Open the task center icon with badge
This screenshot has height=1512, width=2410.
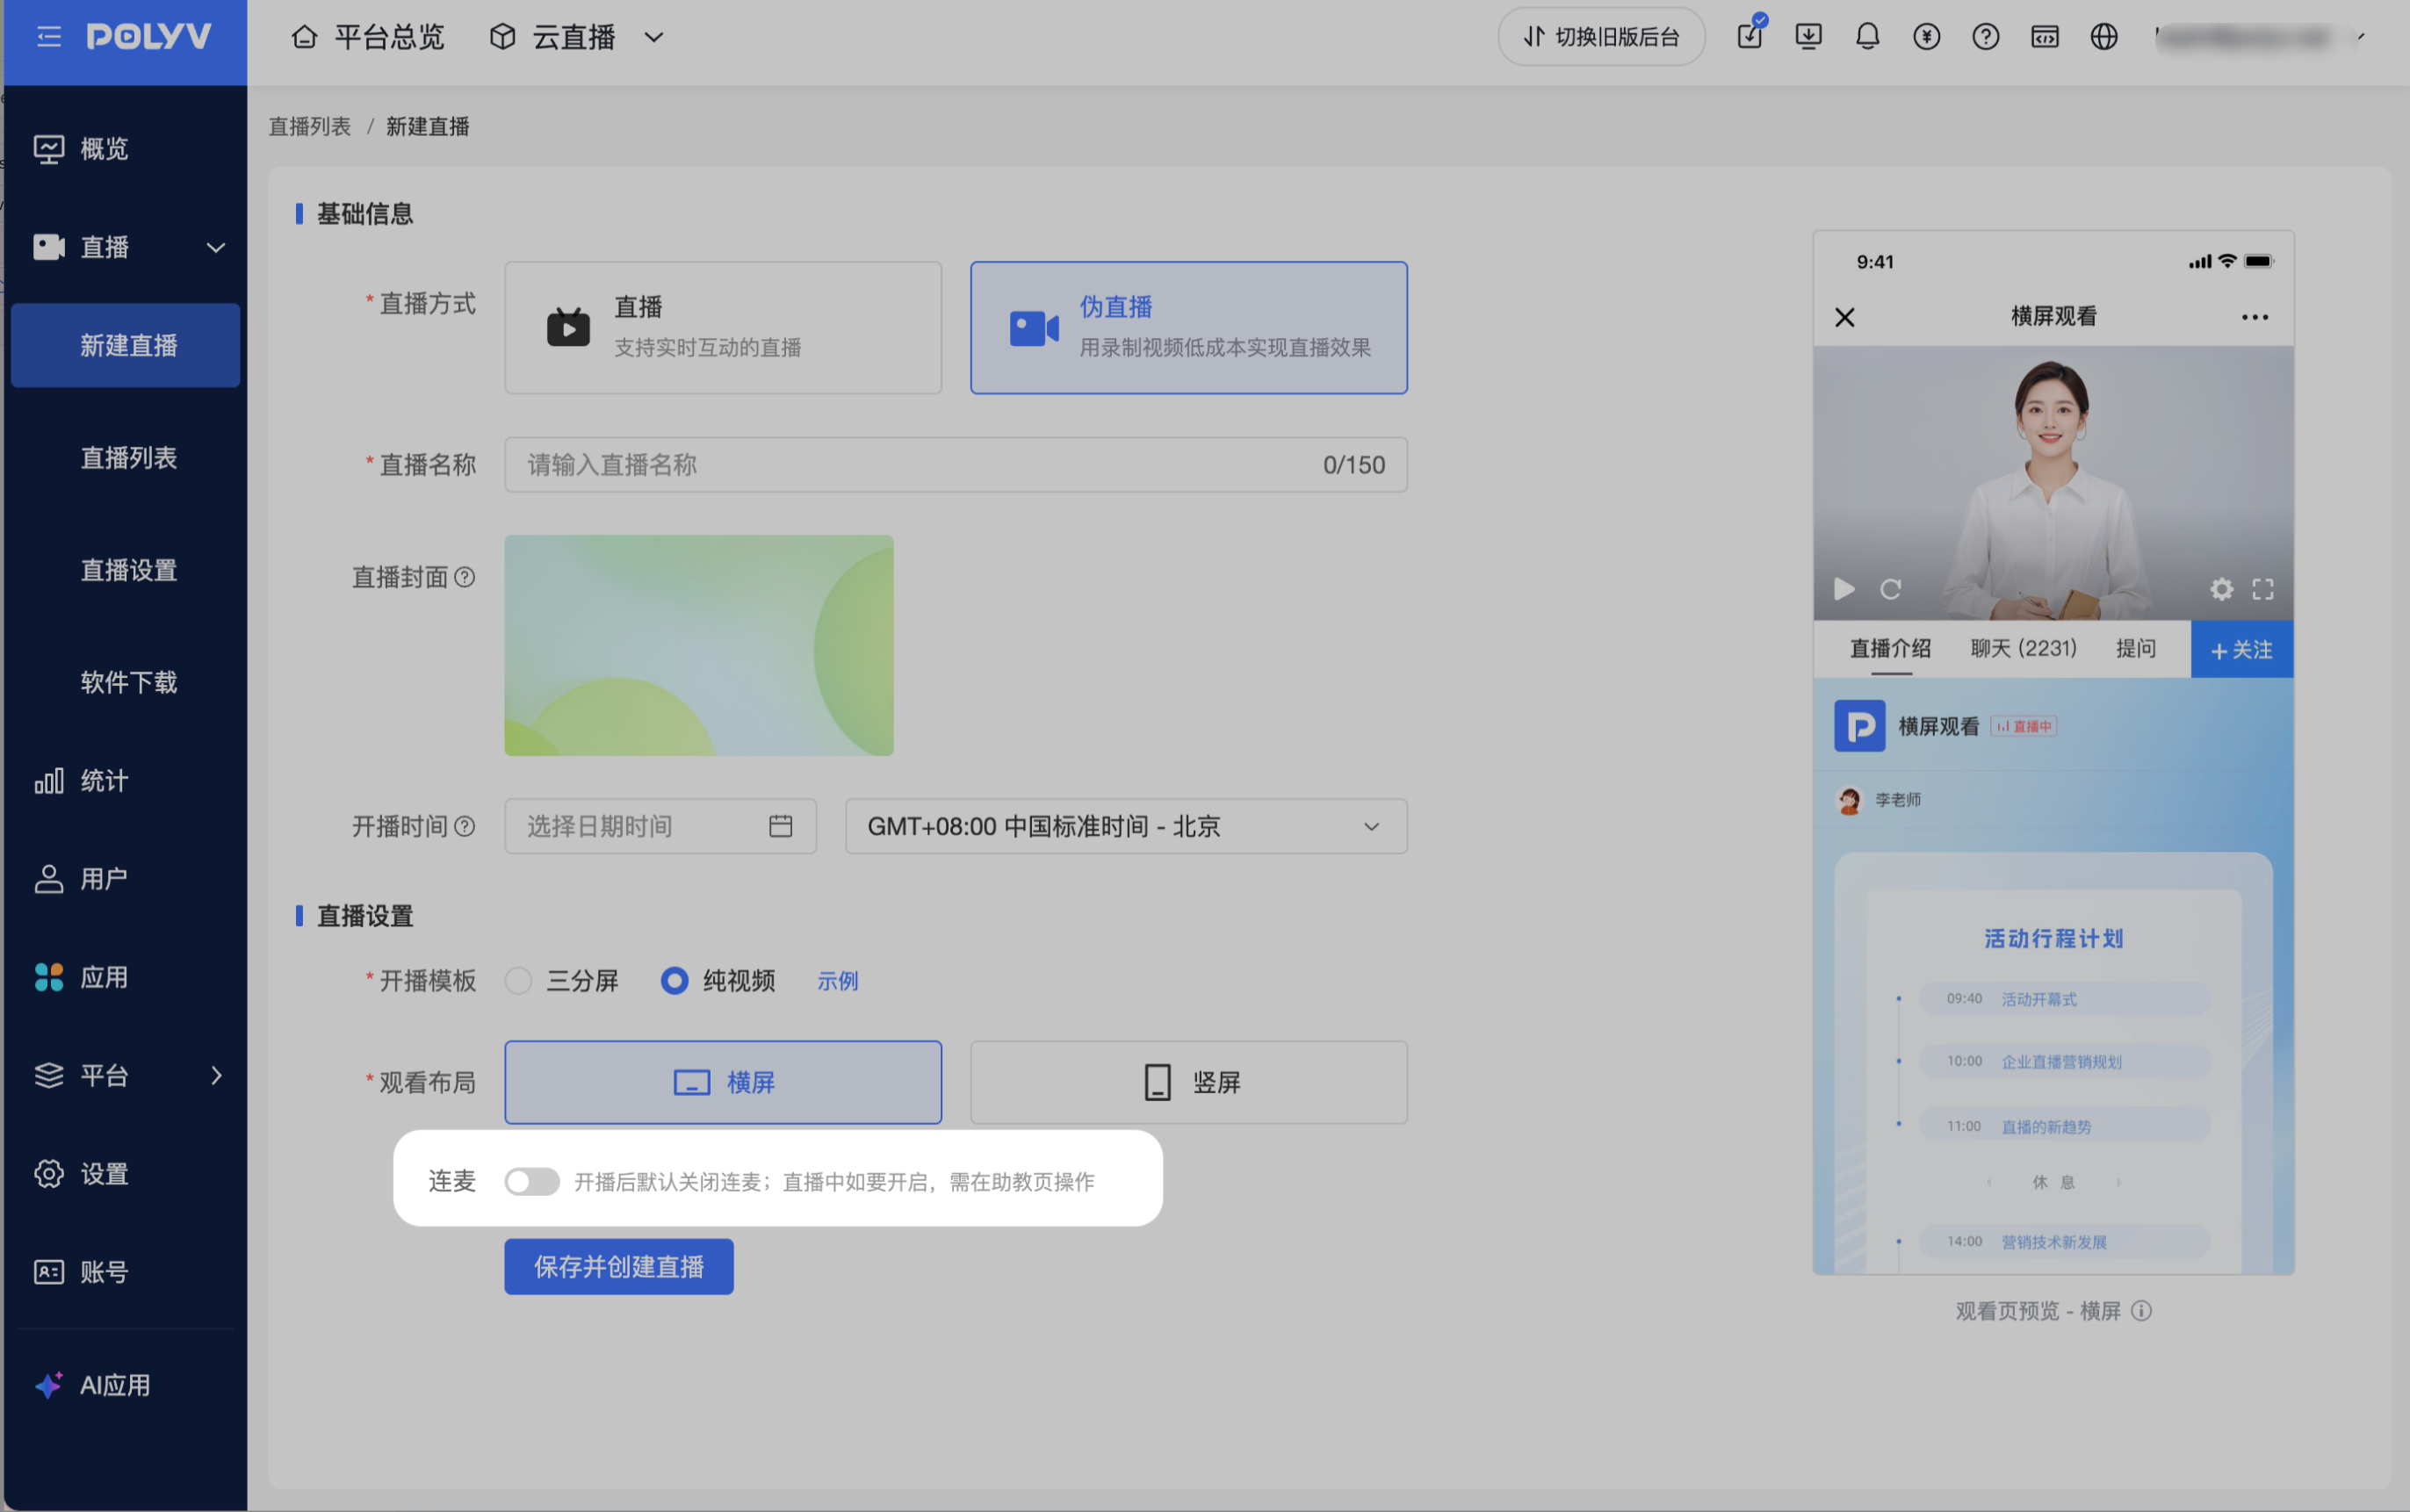1750,36
